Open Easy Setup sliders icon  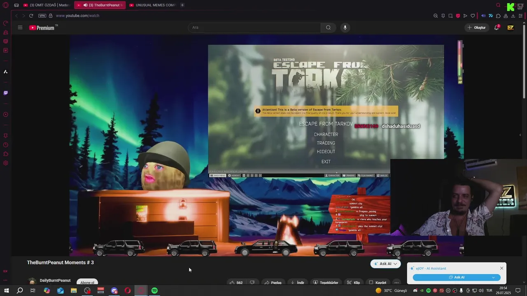click(520, 16)
